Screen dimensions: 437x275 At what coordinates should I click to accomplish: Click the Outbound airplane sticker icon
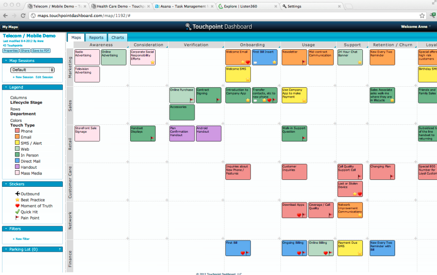[x=18, y=194]
